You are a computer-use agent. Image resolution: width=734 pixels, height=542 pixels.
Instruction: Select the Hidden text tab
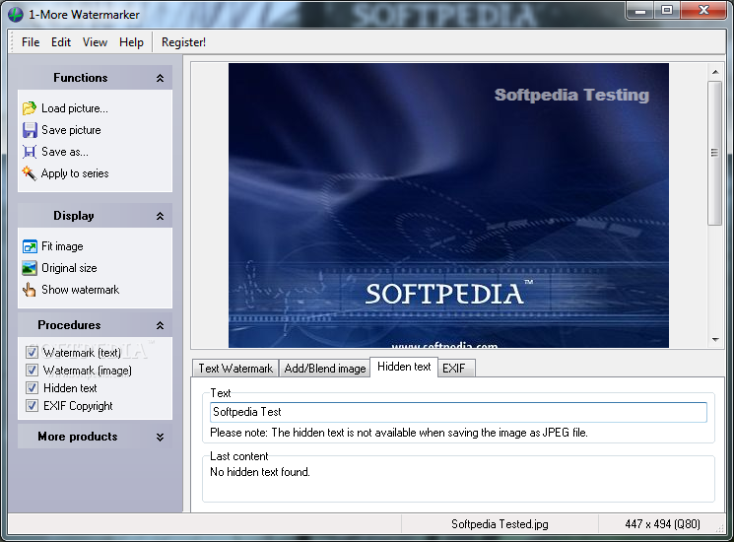[404, 367]
